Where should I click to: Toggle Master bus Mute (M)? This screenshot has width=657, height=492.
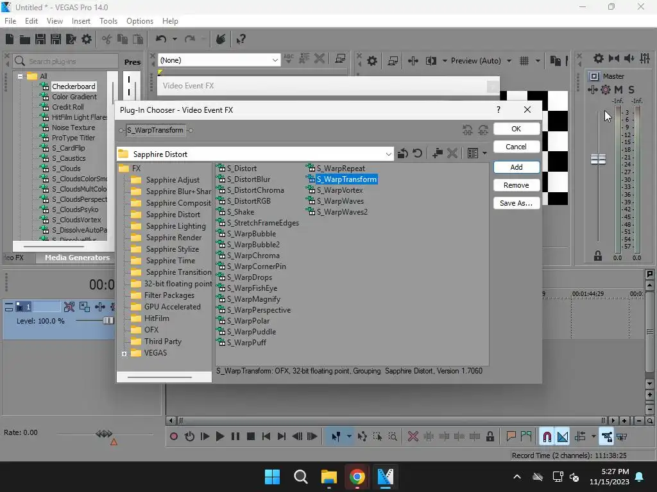(x=619, y=90)
